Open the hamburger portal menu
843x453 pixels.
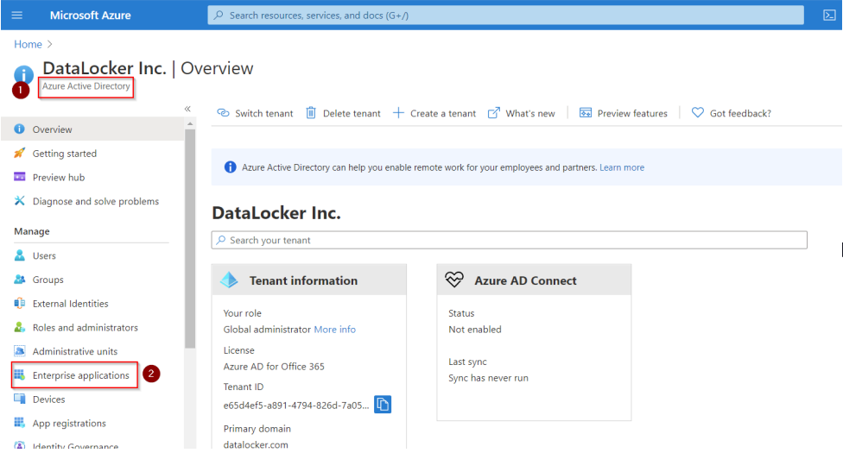pos(17,15)
